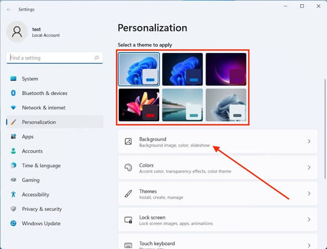
Task: Go to Privacy & security
Action: 55,209
